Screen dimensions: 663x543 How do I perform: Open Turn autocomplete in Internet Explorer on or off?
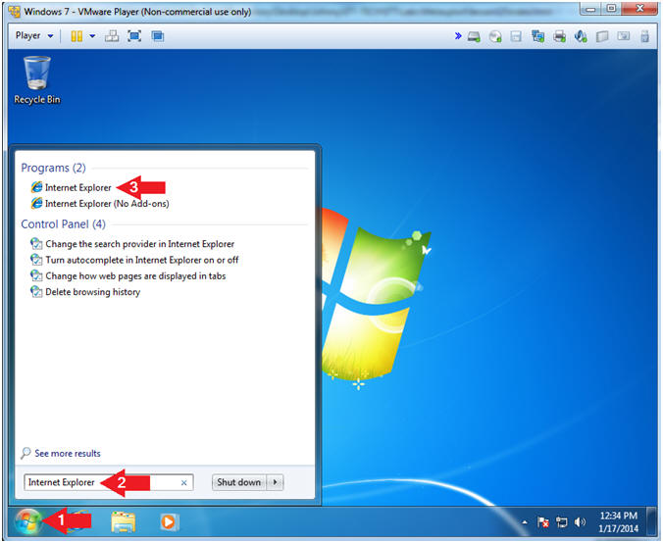pos(134,260)
